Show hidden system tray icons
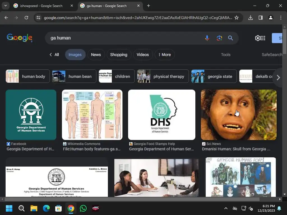287x215 pixels. click(226, 208)
